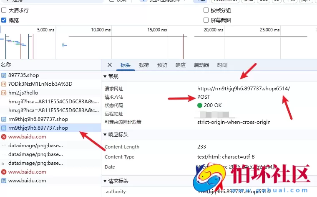
Task: Switch to the 标头 tab
Action: 126,65
